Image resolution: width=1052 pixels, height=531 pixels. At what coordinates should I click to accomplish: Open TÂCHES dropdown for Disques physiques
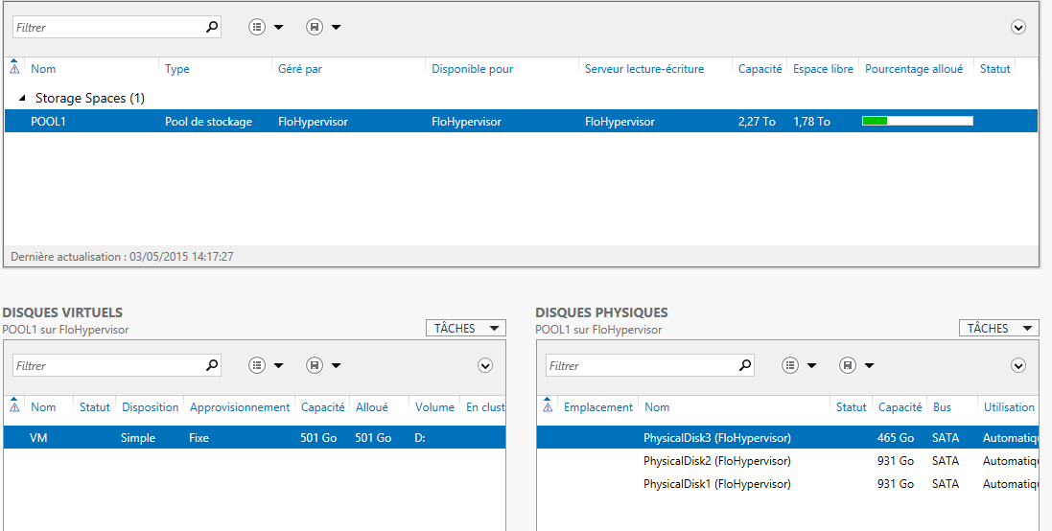(x=999, y=328)
